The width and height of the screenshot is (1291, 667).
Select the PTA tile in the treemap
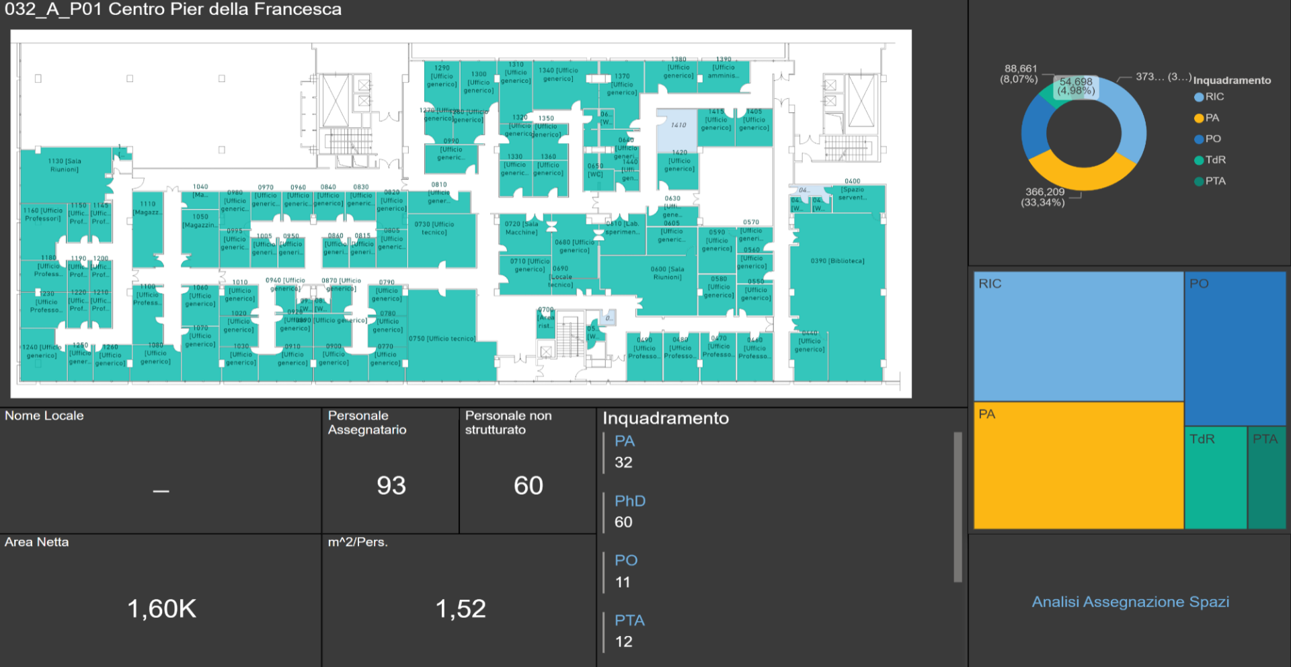pyautogui.click(x=1266, y=477)
